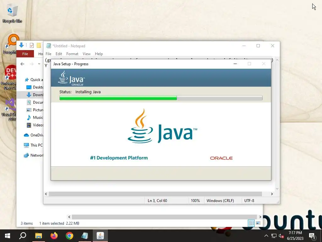322x242 pixels.
Task: Click 'Ln 3, Col 60' in Notepad status bar
Action: point(157,201)
